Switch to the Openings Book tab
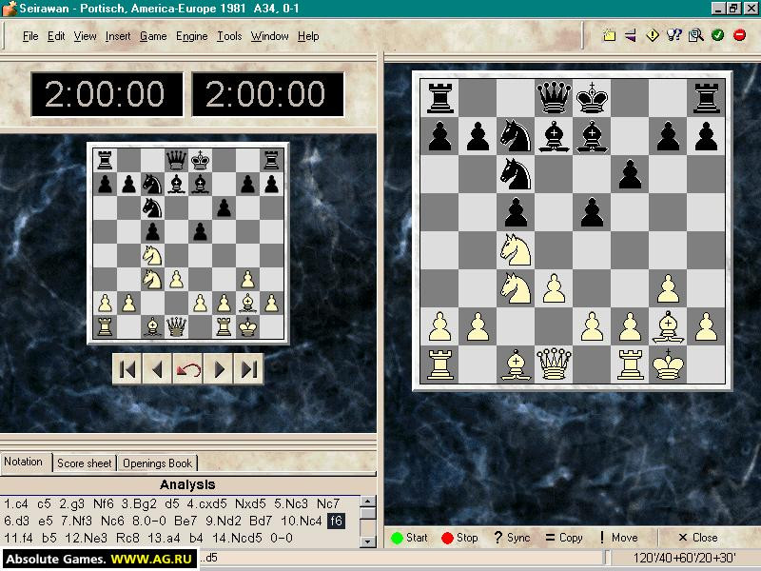 point(157,463)
